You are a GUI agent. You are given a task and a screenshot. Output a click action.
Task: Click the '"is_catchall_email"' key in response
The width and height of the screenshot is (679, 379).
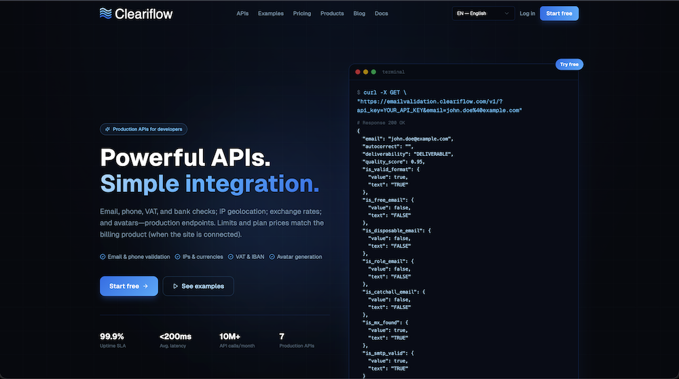[x=389, y=292]
